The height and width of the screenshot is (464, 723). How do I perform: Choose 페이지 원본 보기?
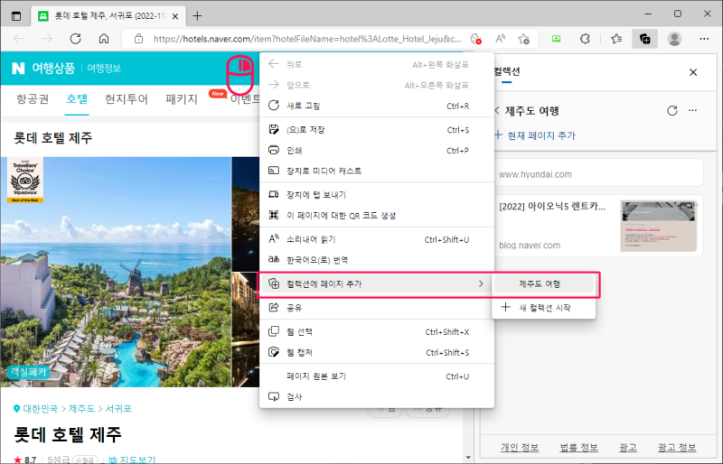click(x=377, y=376)
